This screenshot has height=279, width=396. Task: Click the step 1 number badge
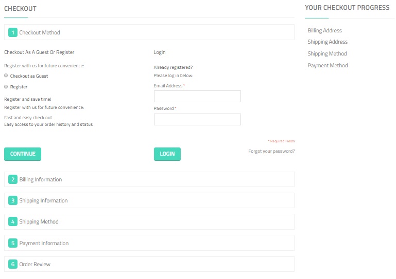tap(13, 32)
